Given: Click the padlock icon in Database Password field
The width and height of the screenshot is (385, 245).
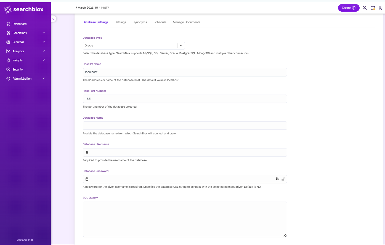Looking at the screenshot, I should point(87,179).
